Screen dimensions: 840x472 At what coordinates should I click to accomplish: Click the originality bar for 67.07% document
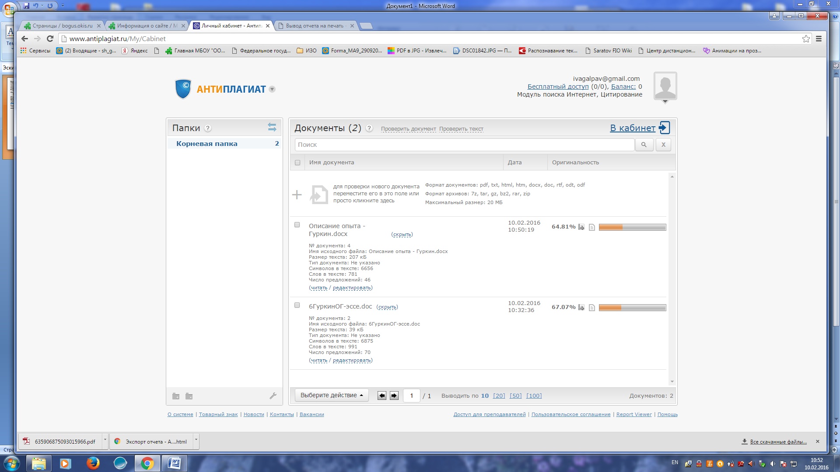[632, 307]
